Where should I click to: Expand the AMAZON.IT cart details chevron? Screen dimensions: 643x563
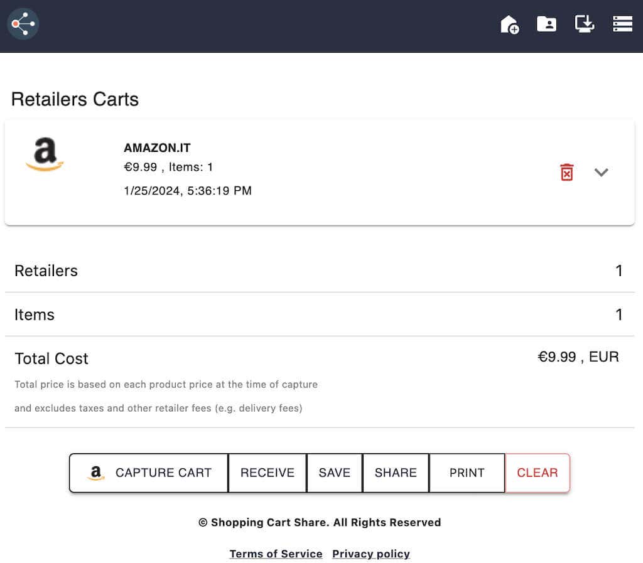coord(602,172)
